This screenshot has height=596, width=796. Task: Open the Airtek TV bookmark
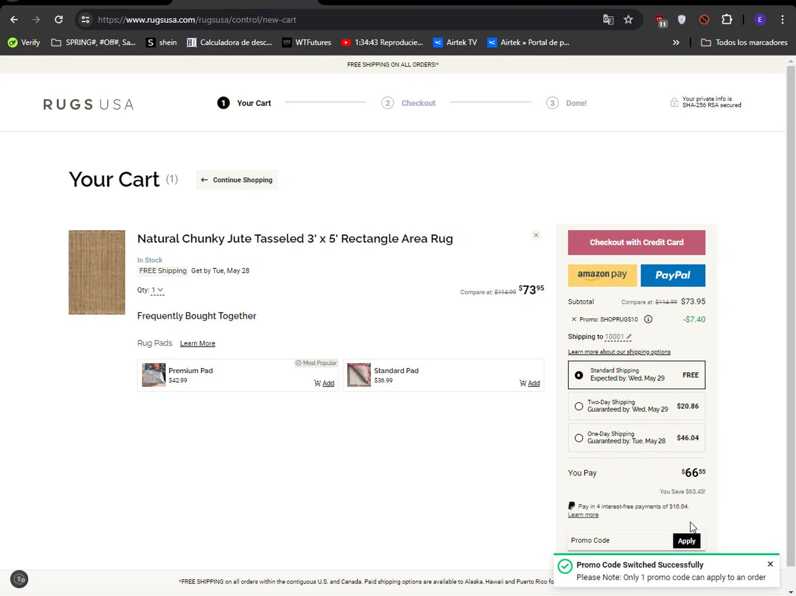click(455, 42)
